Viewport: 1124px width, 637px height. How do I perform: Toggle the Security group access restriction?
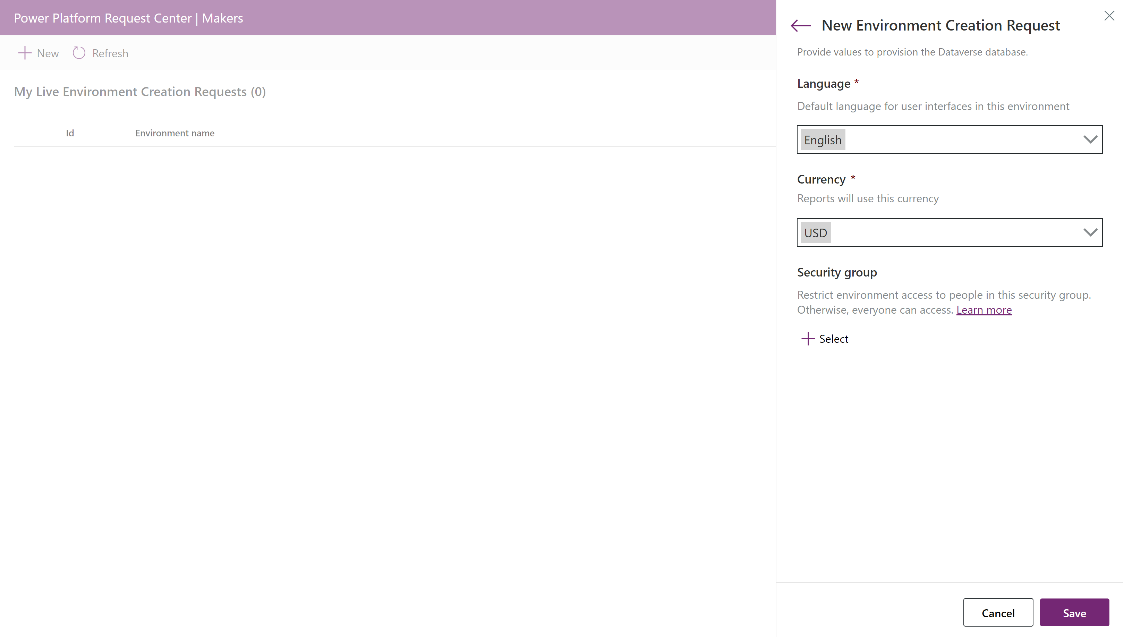coord(825,338)
